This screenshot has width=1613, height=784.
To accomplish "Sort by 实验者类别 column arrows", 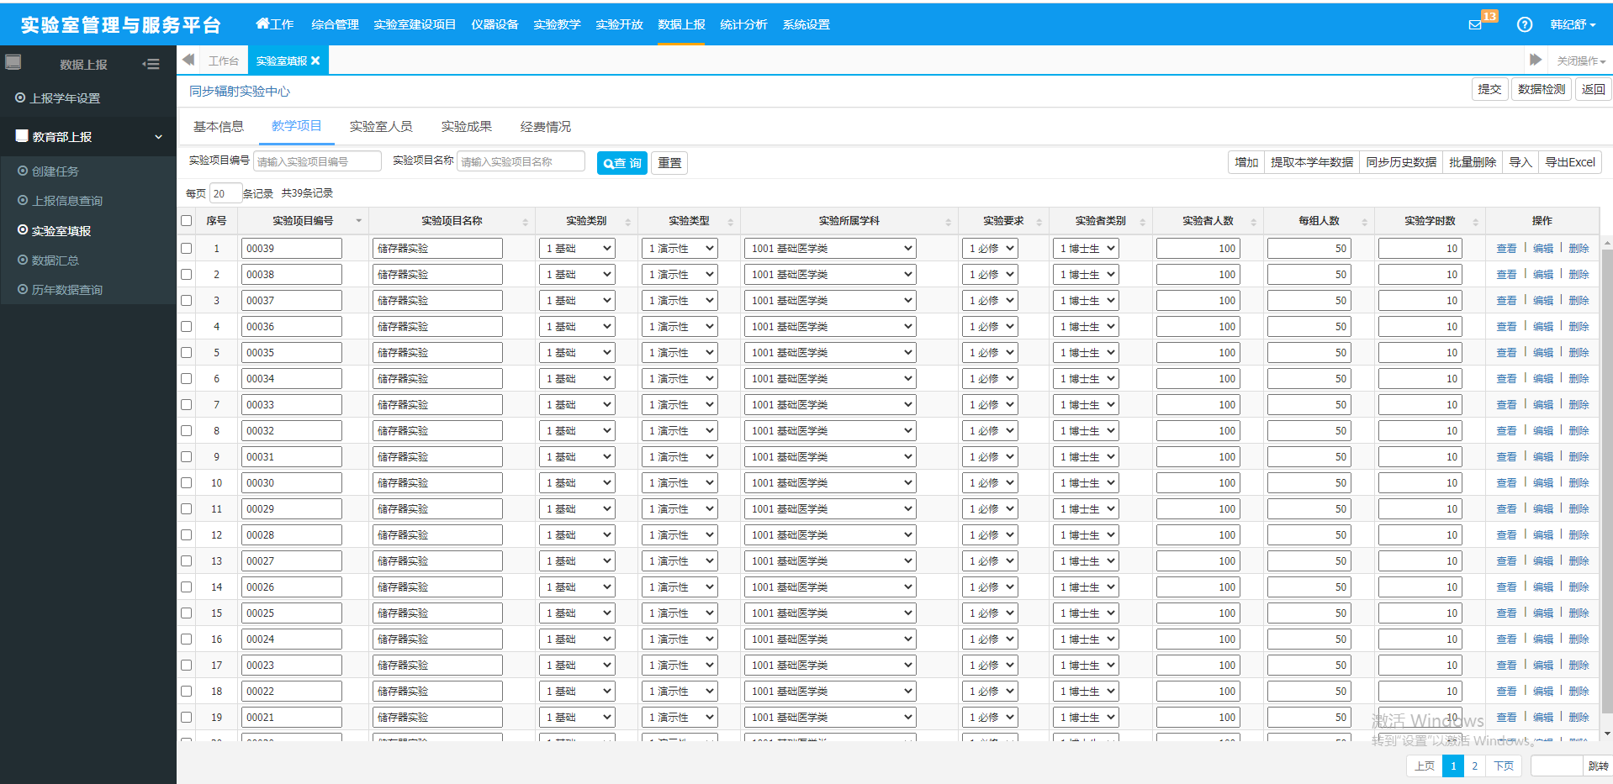I will point(1142,222).
